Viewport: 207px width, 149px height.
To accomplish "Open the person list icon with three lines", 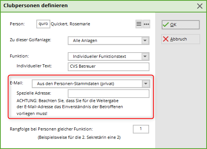I will point(139,24).
